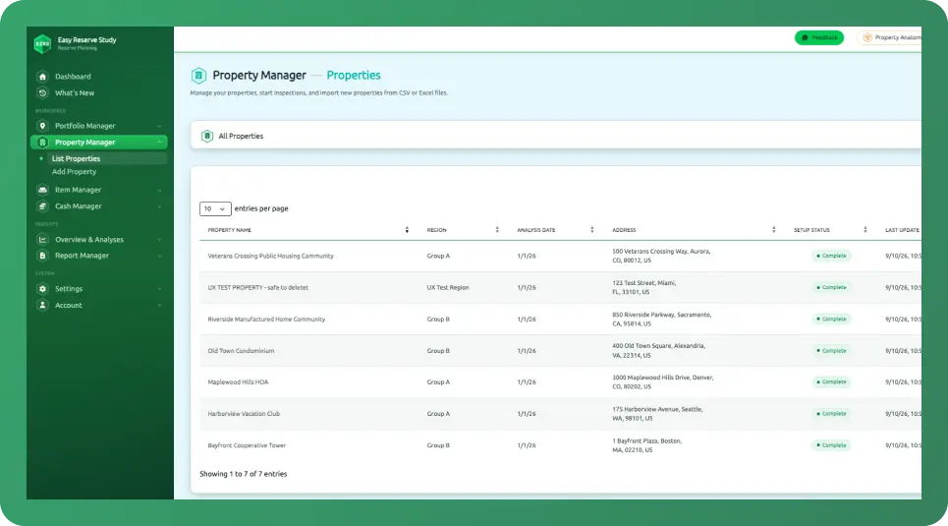
Task: Click the Property Anatomy icon in top bar
Action: [x=867, y=37]
